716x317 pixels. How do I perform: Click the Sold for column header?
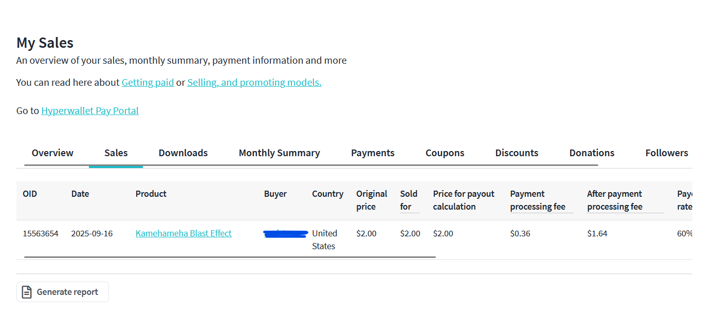(x=409, y=200)
